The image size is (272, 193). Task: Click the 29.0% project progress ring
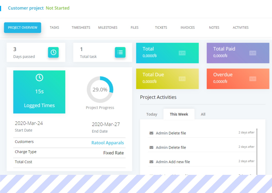[x=100, y=90]
